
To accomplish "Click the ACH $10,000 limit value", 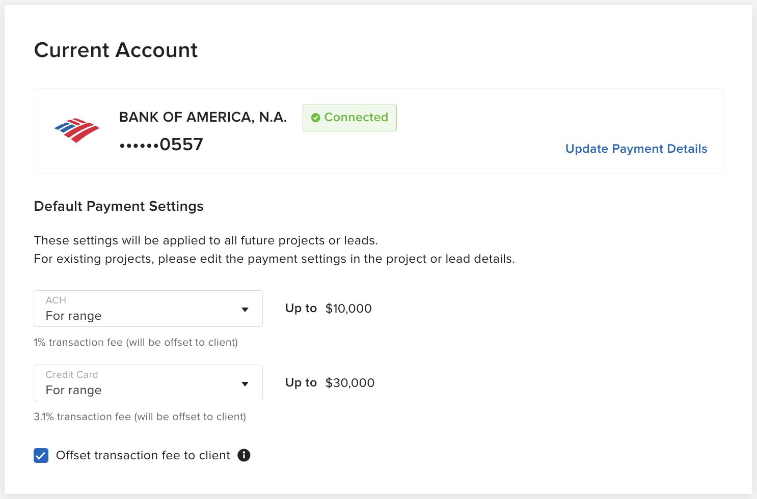I will coord(348,308).
